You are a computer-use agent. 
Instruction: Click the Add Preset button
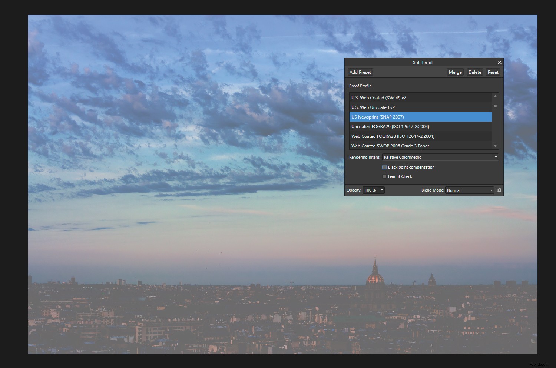click(x=360, y=72)
